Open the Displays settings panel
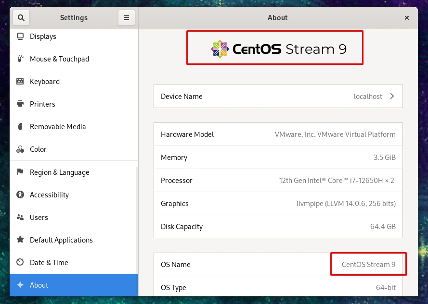 click(x=74, y=36)
